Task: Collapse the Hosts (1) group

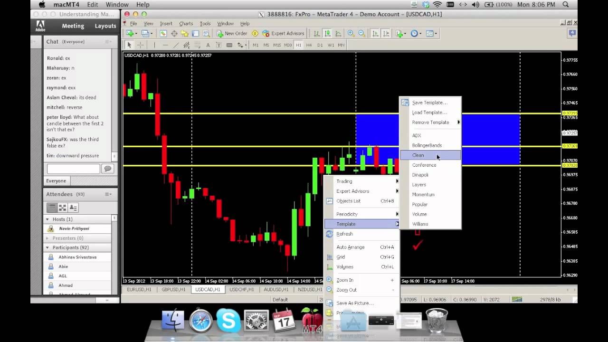Action: [x=47, y=219]
